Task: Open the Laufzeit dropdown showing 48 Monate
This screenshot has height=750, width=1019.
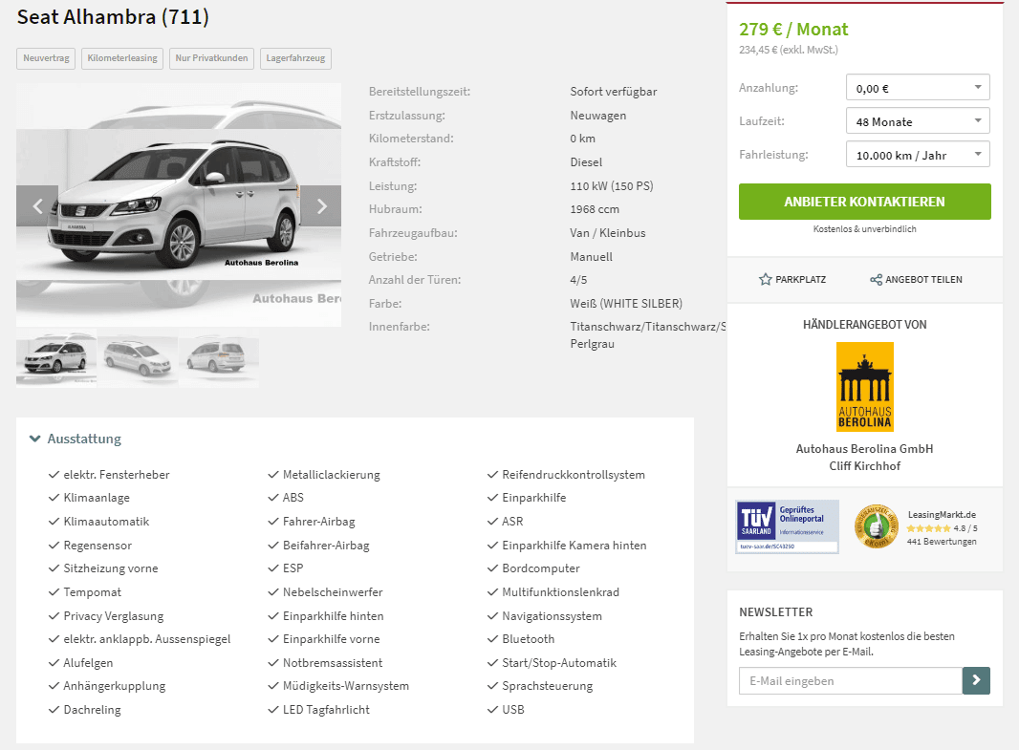Action: (918, 121)
